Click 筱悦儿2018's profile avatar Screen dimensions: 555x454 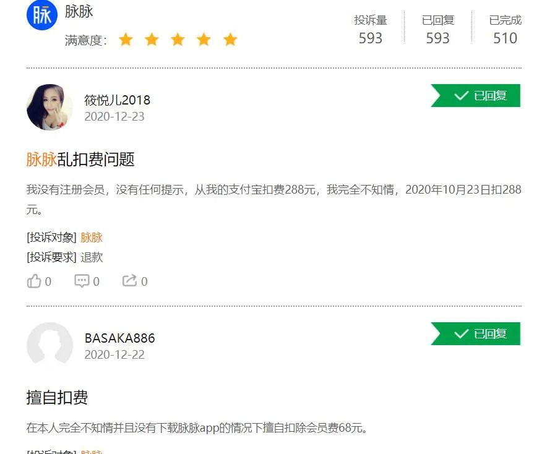coord(49,107)
